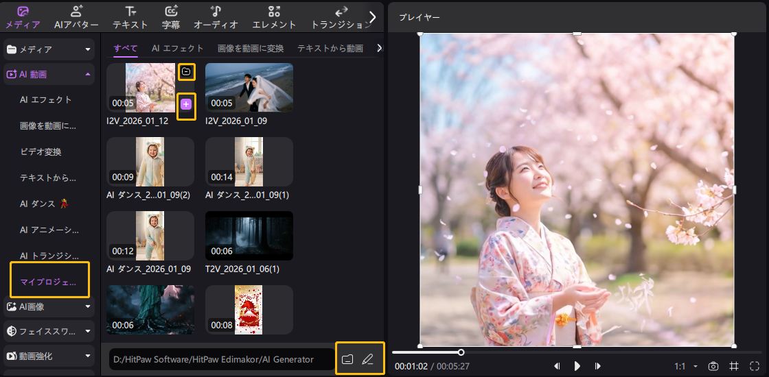Select テキストから... in the sidebar
Viewport: 769px width, 377px height.
(48, 178)
